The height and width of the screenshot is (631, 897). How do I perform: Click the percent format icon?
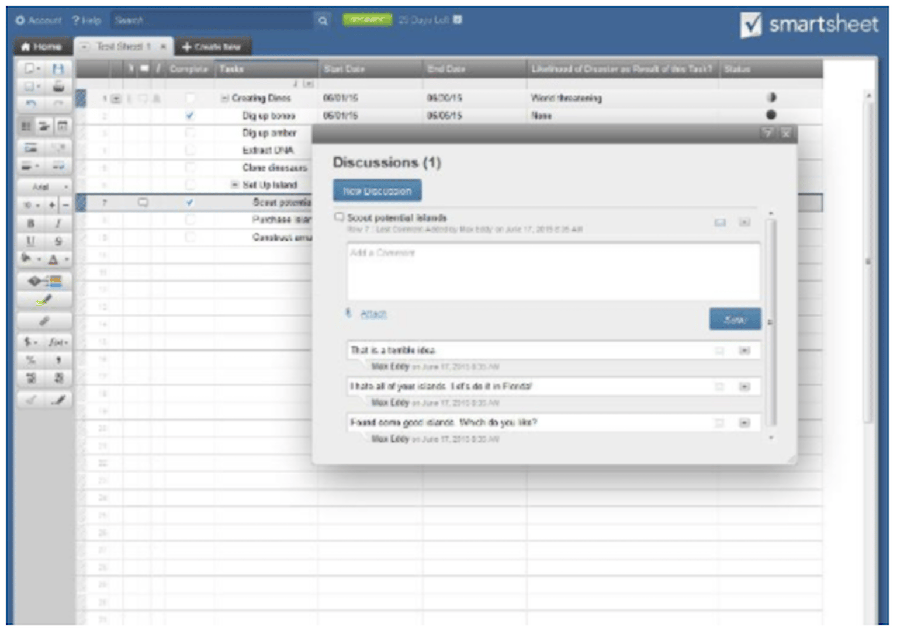pos(31,360)
